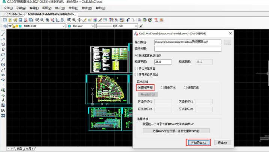Select the Arc draw tool
Image resolution: width=269 pixels, height=152 pixels.
click(3, 60)
